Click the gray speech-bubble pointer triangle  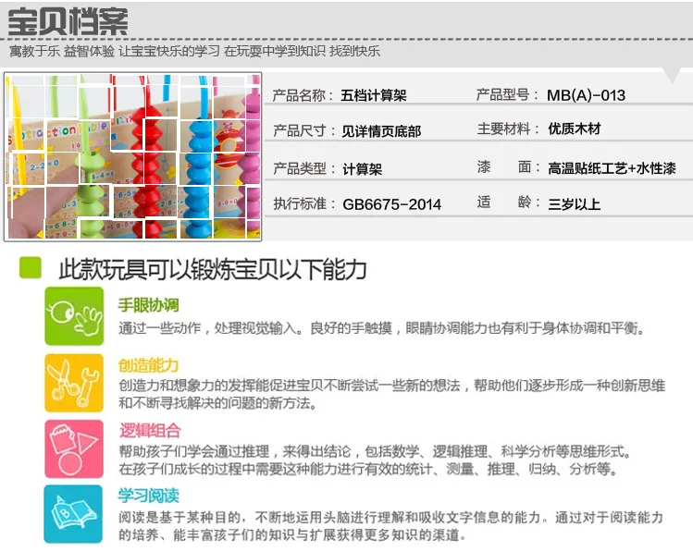(x=673, y=75)
